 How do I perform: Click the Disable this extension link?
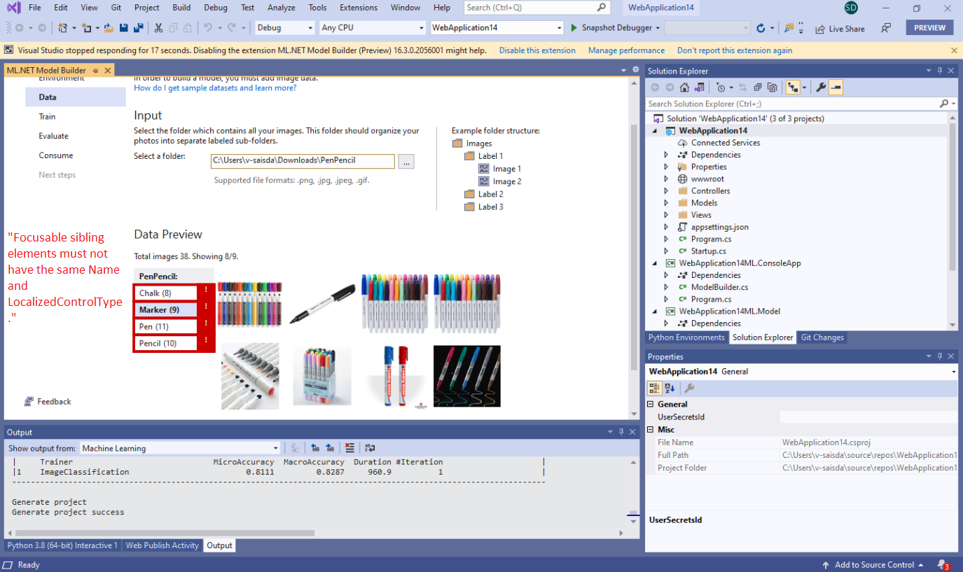coord(536,50)
